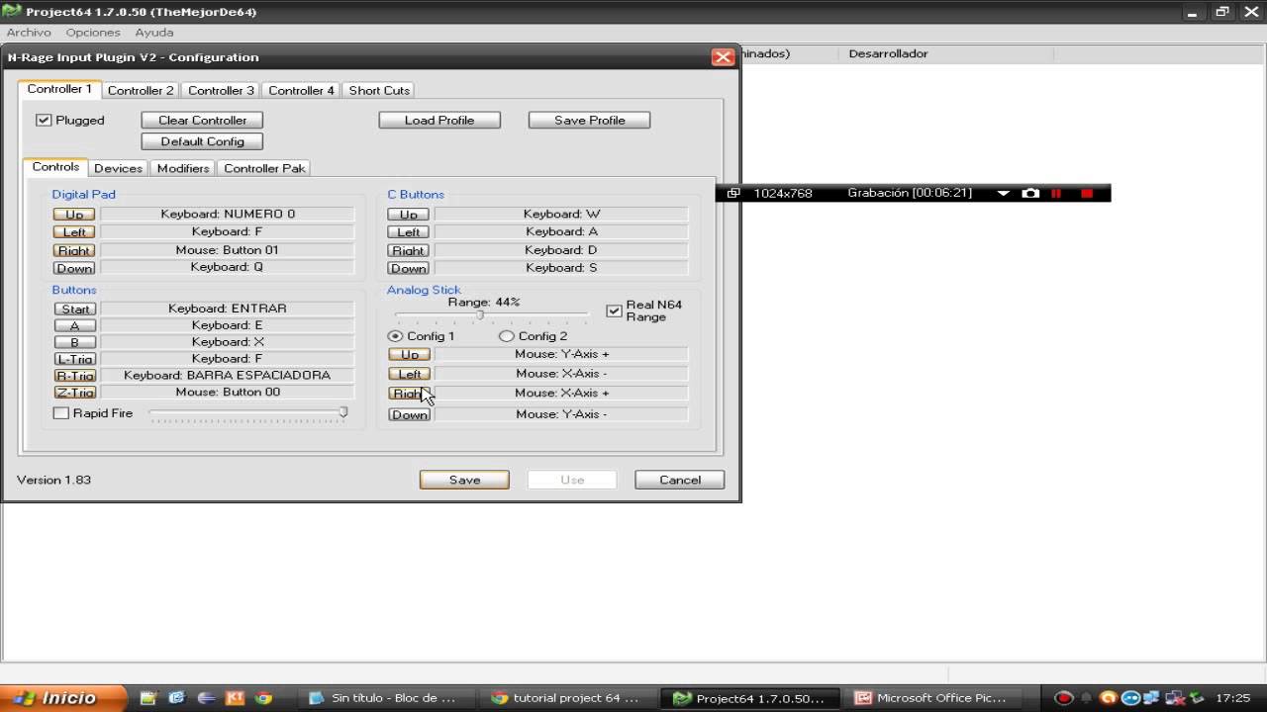Viewport: 1267px width, 712px height.
Task: Click the Save button
Action: (x=464, y=480)
